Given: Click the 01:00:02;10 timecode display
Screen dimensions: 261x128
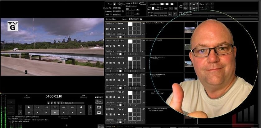Looking at the screenshot, I should (x=54, y=96).
